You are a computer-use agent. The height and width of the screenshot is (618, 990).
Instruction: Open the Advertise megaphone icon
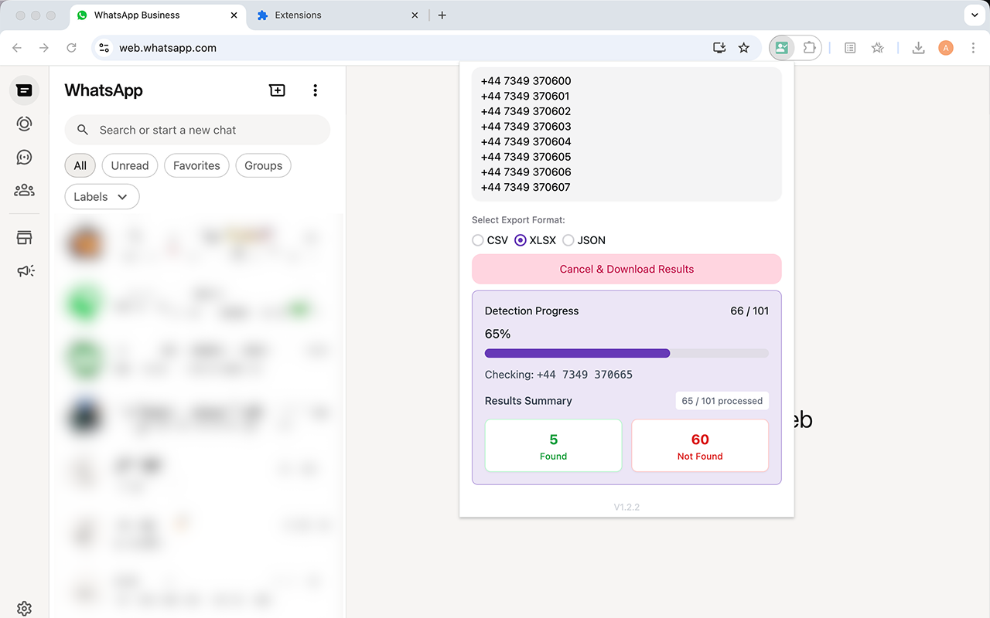pyautogui.click(x=24, y=270)
